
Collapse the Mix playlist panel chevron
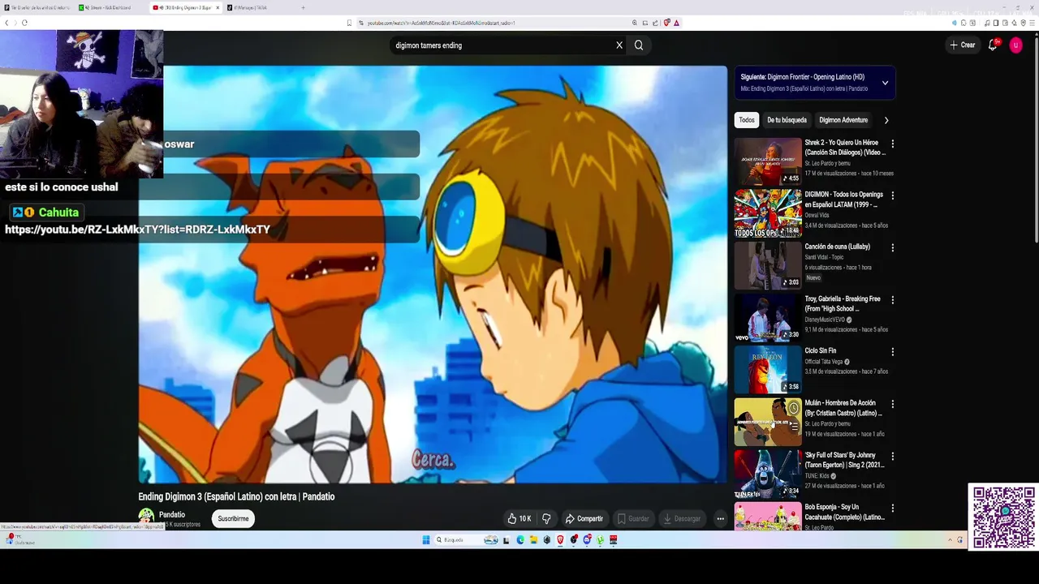tap(885, 83)
